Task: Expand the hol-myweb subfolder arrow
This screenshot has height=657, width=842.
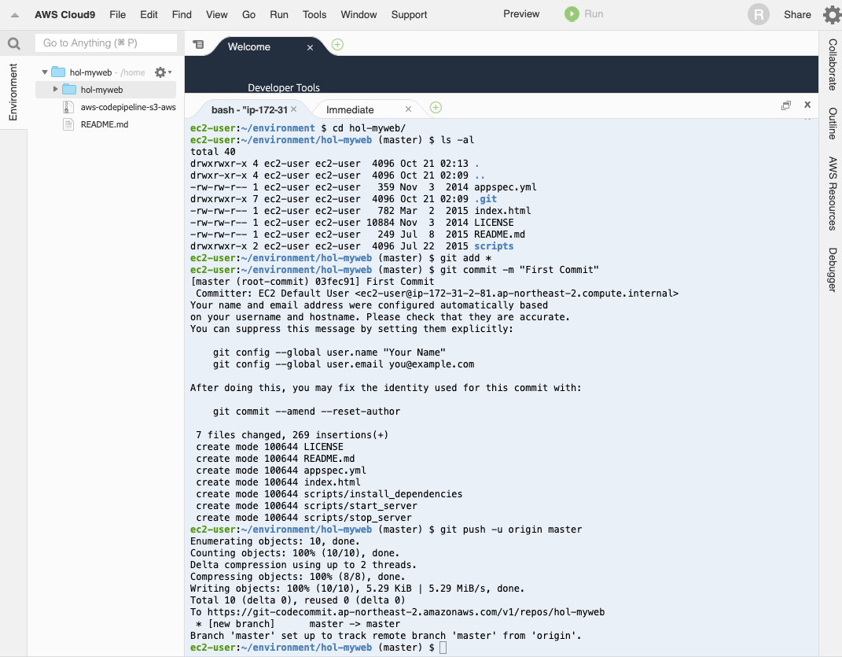Action: tap(55, 89)
